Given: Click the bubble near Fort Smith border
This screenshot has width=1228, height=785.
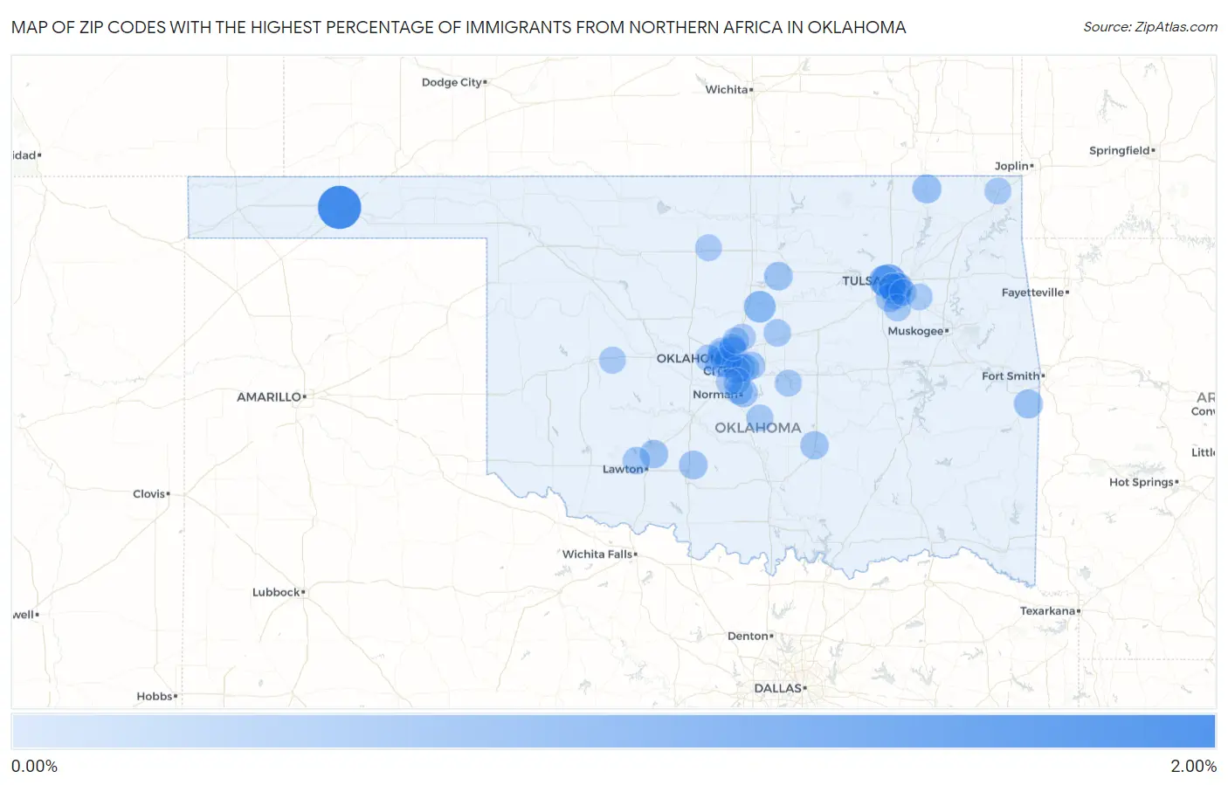Looking at the screenshot, I should 1028,403.
